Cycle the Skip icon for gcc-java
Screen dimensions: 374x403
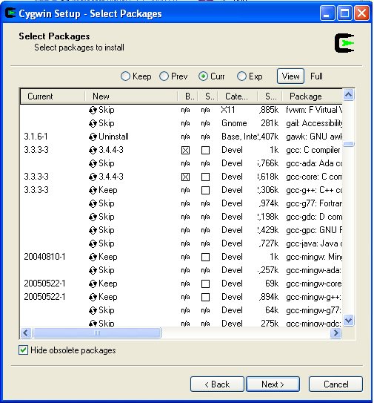[93, 244]
